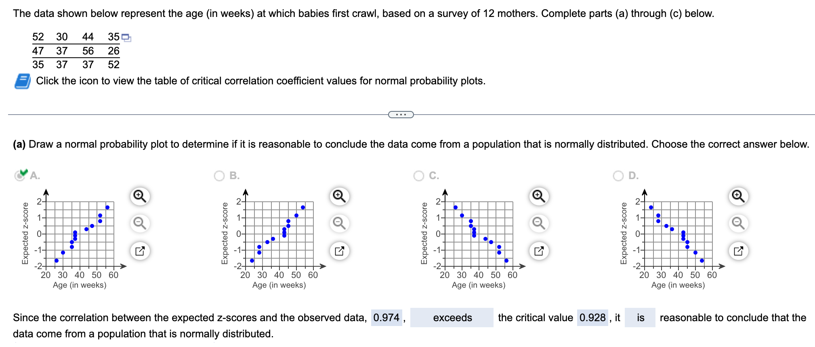Open the zoom-in magnifier for plot A
Screen dimensions: 815x347
point(139,196)
